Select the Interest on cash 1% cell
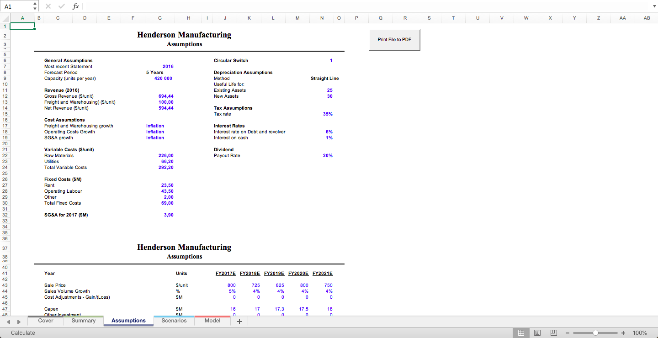658x338 pixels. coord(329,138)
